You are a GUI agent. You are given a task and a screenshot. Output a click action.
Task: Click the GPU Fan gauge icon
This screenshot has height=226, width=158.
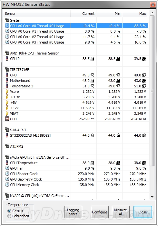pos(7,168)
